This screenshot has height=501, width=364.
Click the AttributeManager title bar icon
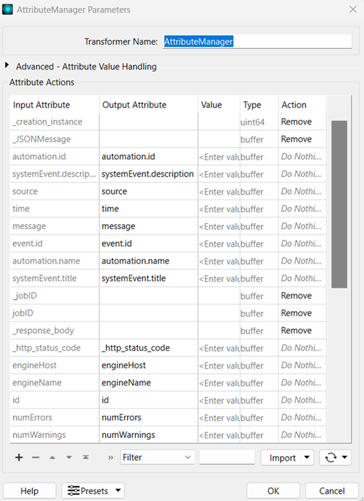(x=9, y=9)
